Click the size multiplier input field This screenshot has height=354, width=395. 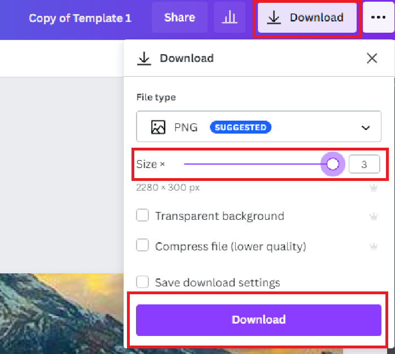[364, 165]
